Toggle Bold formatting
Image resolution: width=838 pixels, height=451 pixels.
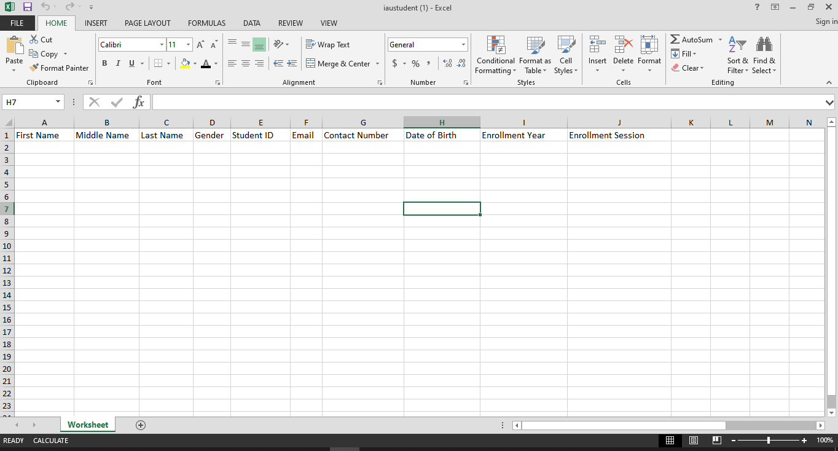pos(104,63)
